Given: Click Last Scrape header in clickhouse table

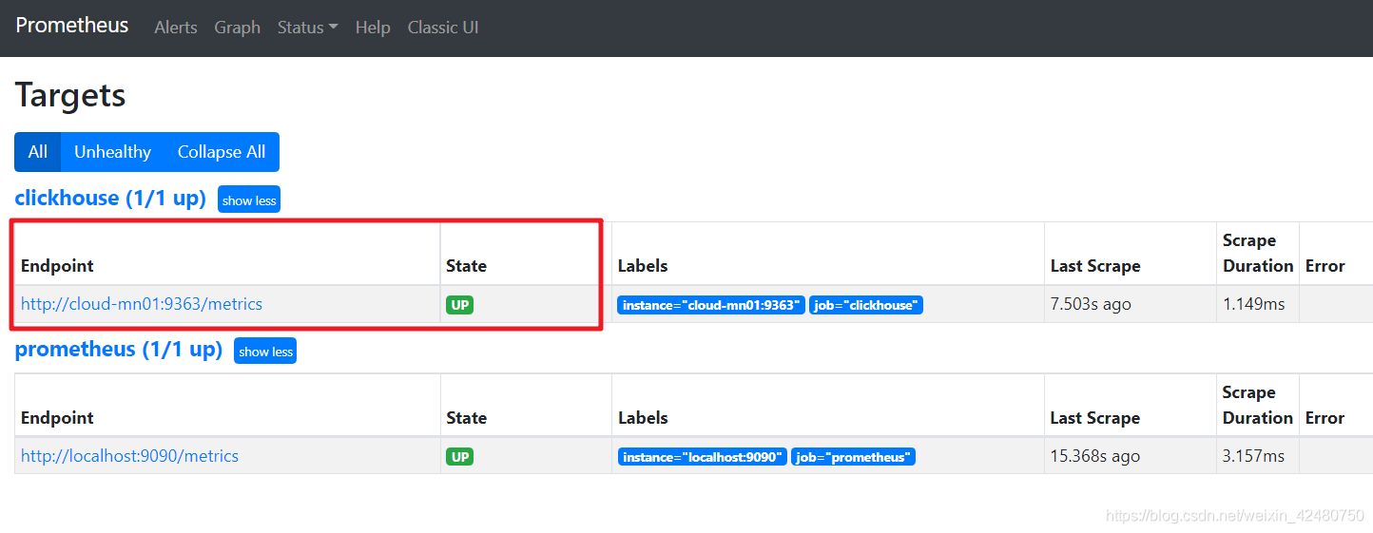Looking at the screenshot, I should pyautogui.click(x=1095, y=266).
